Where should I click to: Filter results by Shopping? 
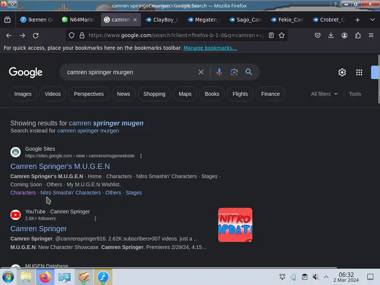point(154,94)
